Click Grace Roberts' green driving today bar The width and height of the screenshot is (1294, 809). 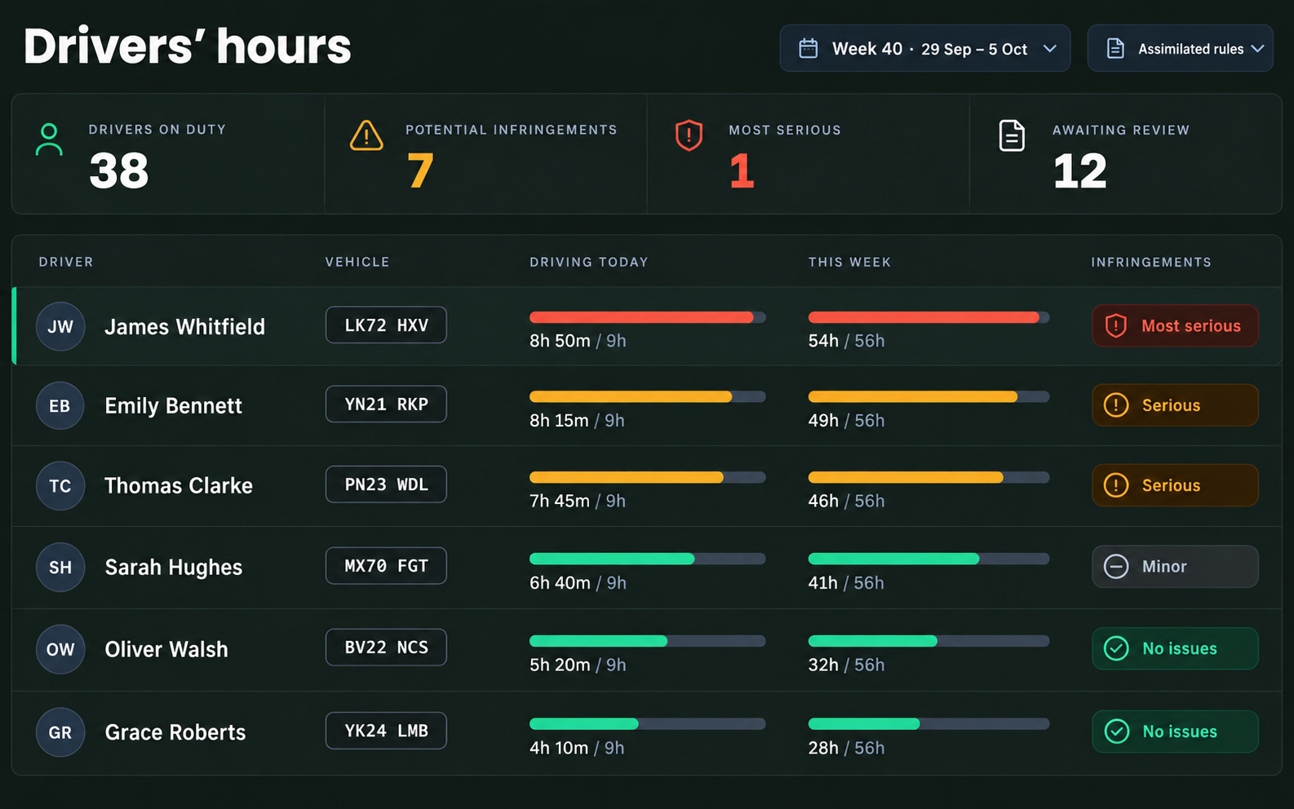point(584,723)
